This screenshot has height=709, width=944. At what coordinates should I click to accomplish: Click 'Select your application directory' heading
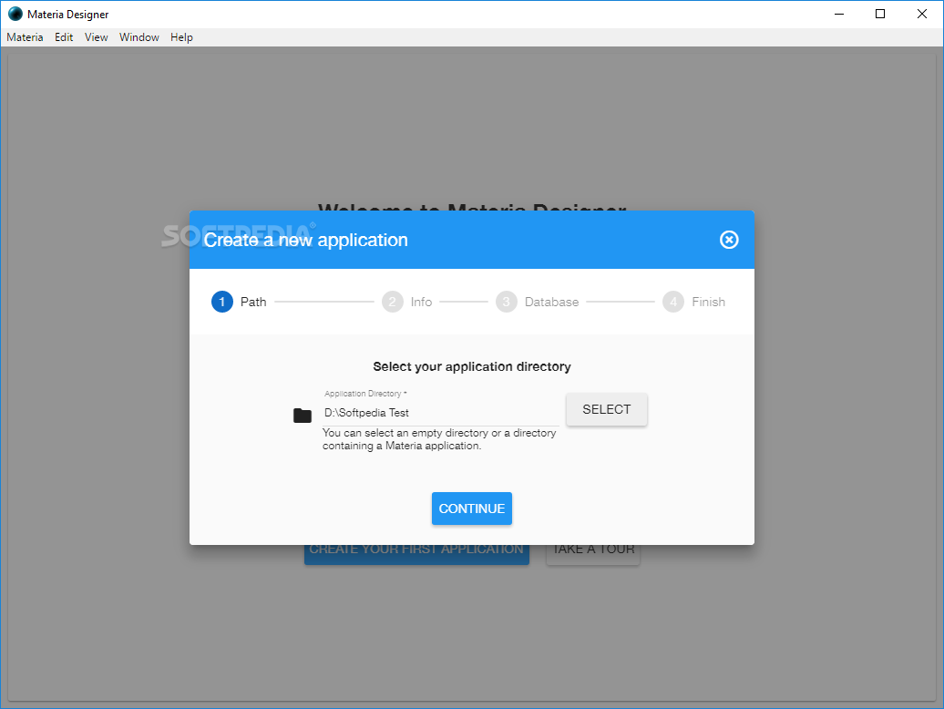pos(471,366)
